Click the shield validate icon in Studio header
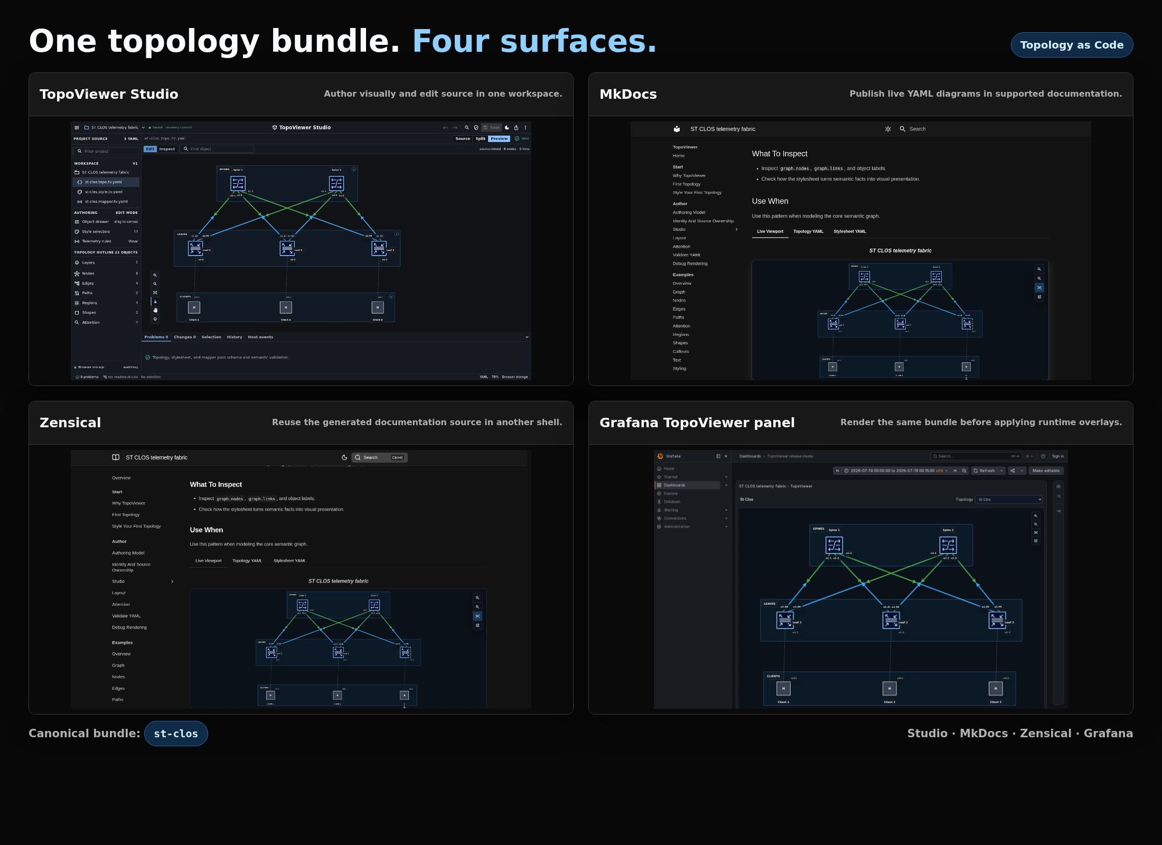The height and width of the screenshot is (845, 1162). [x=476, y=127]
